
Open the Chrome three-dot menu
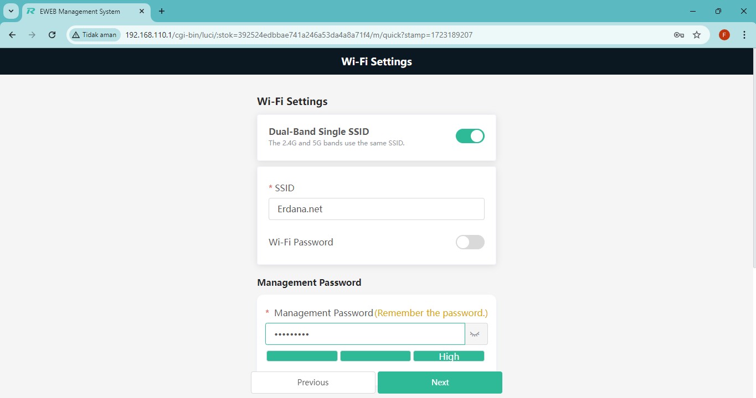coord(744,35)
